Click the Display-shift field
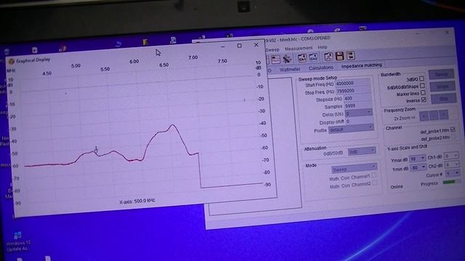Image resolution: width=465 pixels, height=261 pixels. [x=359, y=121]
